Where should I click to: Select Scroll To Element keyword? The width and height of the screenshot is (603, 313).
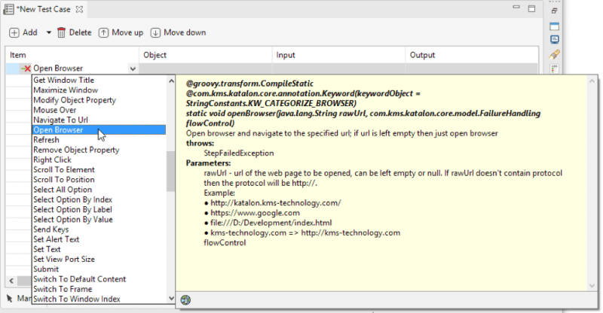point(64,170)
